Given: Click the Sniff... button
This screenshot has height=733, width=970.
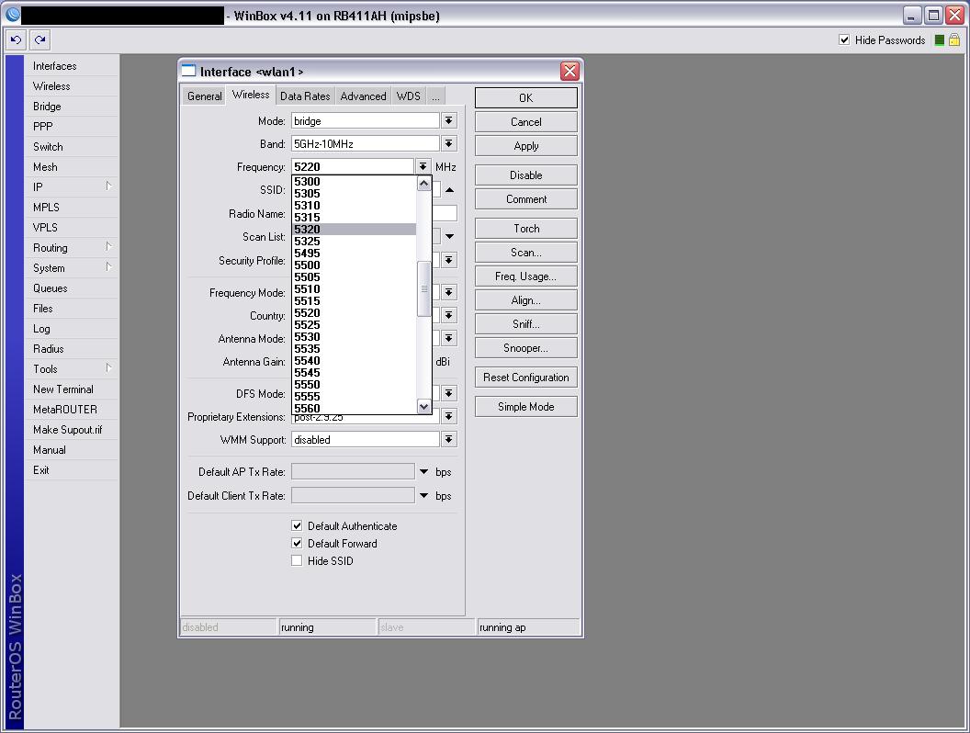Looking at the screenshot, I should [x=525, y=324].
